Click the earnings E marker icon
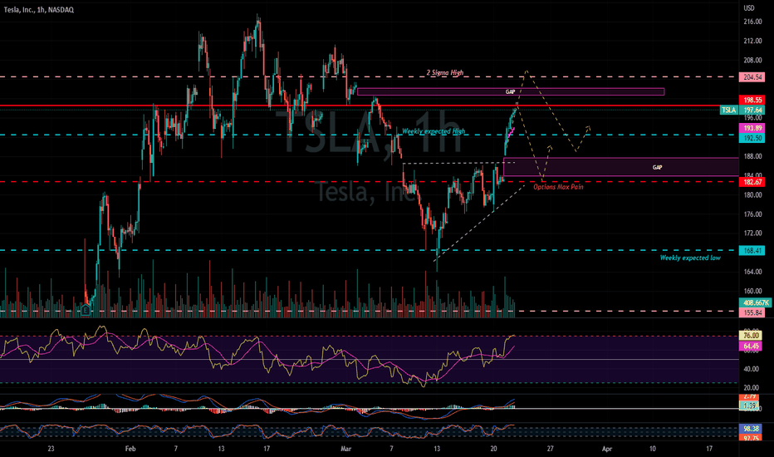The image size is (774, 457). tap(86, 310)
